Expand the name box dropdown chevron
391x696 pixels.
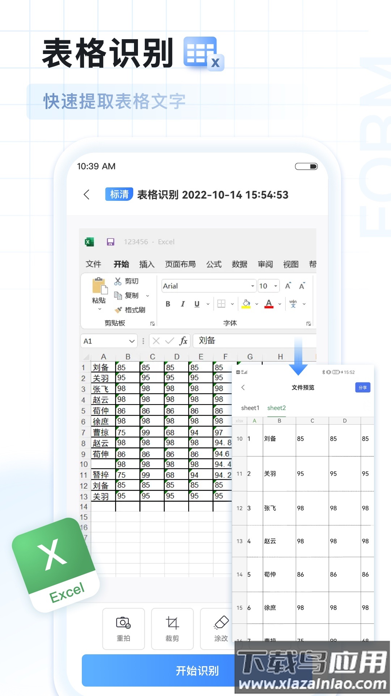(132, 341)
